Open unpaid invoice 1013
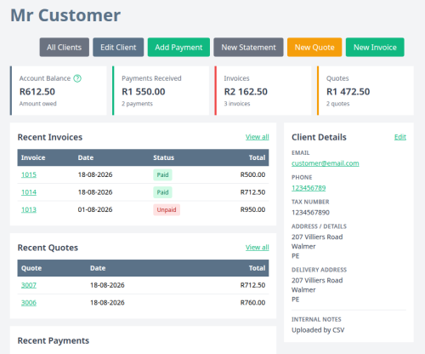Viewport: 425px width, 354px height. 29,209
